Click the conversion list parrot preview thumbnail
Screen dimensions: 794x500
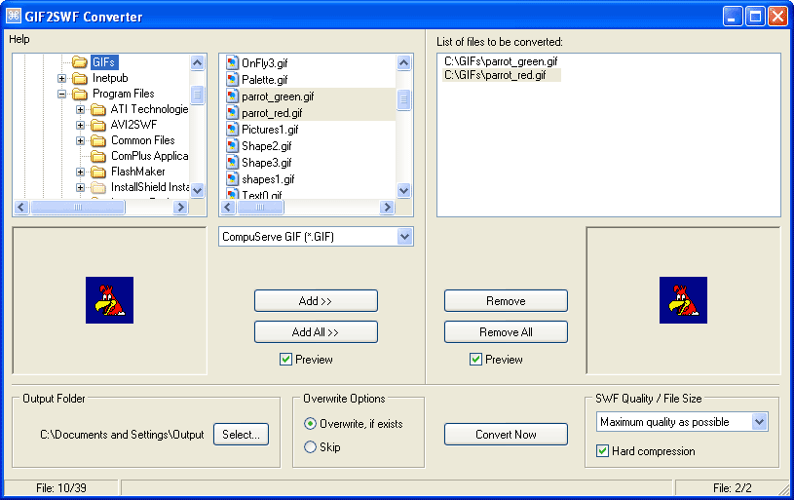pos(683,300)
